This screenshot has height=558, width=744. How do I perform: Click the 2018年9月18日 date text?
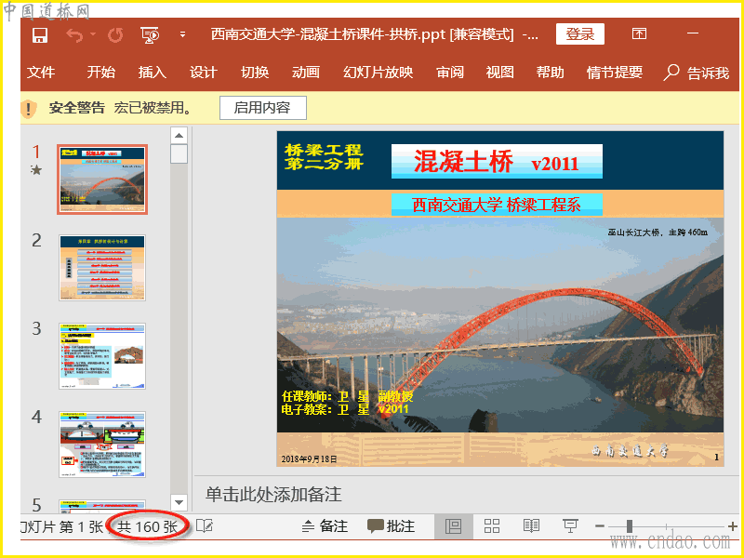point(310,458)
